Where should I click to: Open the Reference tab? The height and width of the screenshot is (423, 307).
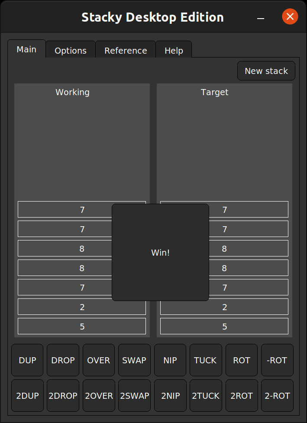tap(125, 50)
